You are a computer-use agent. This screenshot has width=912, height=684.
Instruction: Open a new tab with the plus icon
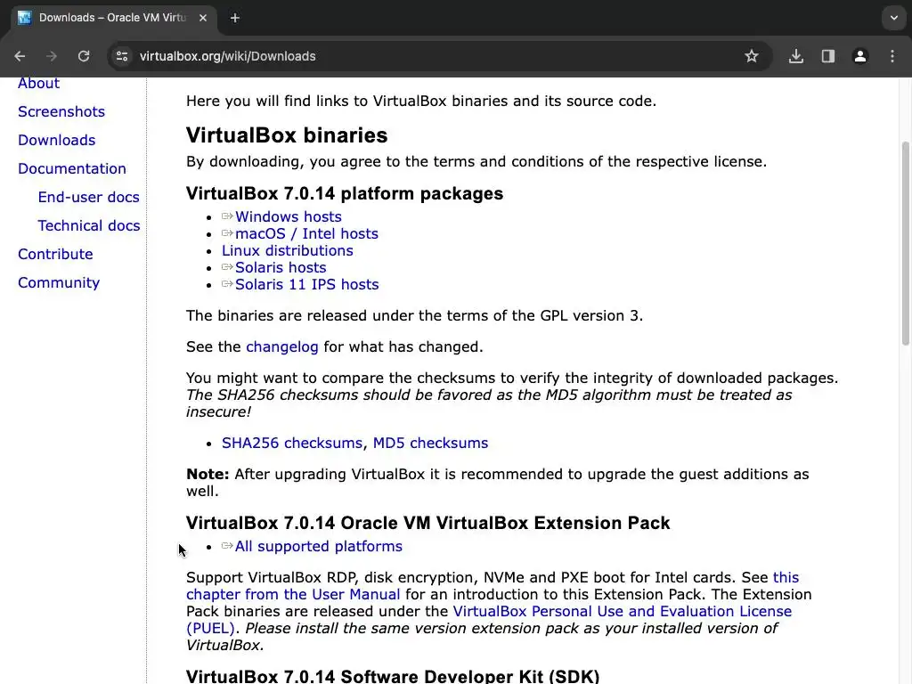(235, 18)
